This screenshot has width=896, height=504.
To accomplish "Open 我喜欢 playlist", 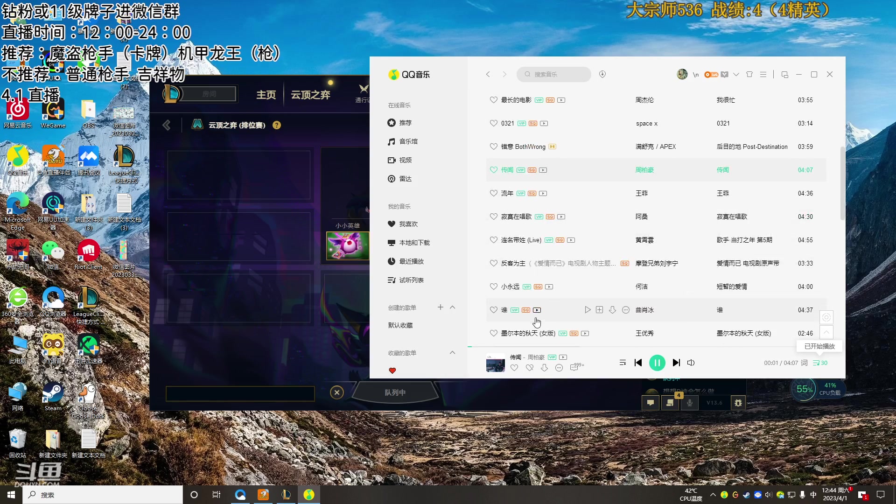I will 403,224.
